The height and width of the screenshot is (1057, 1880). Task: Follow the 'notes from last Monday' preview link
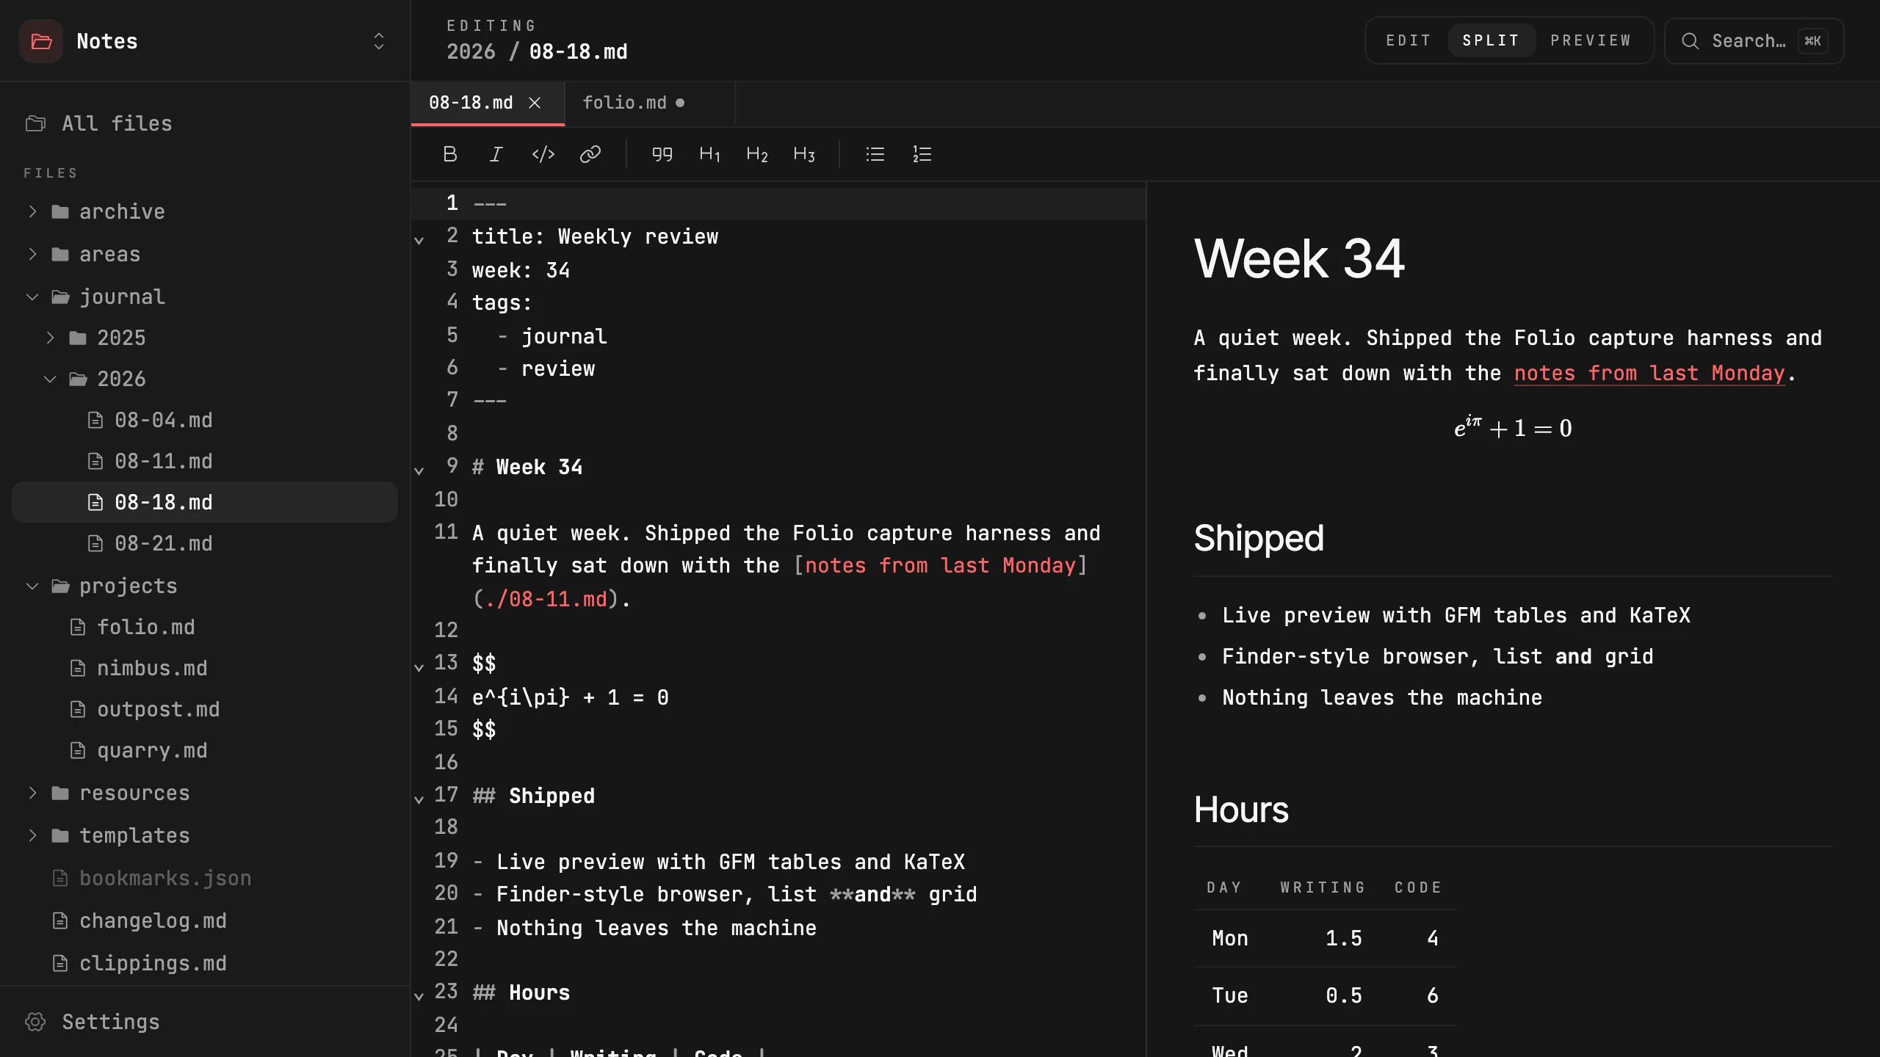coord(1649,373)
